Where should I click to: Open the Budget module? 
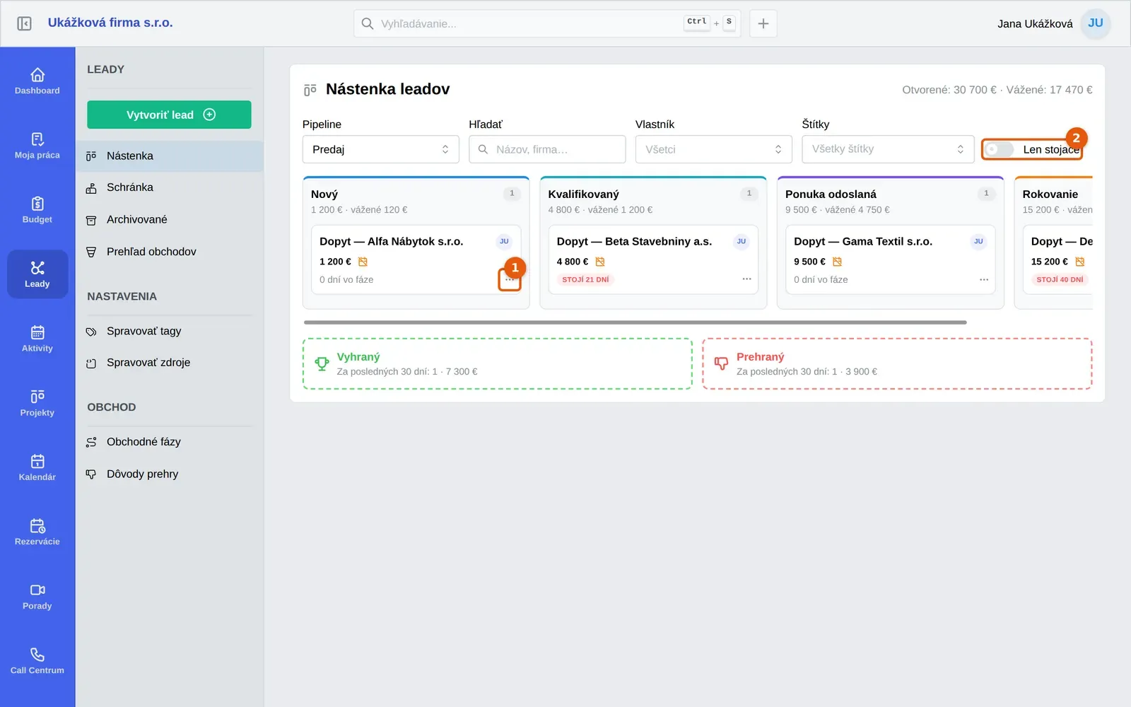(x=37, y=210)
